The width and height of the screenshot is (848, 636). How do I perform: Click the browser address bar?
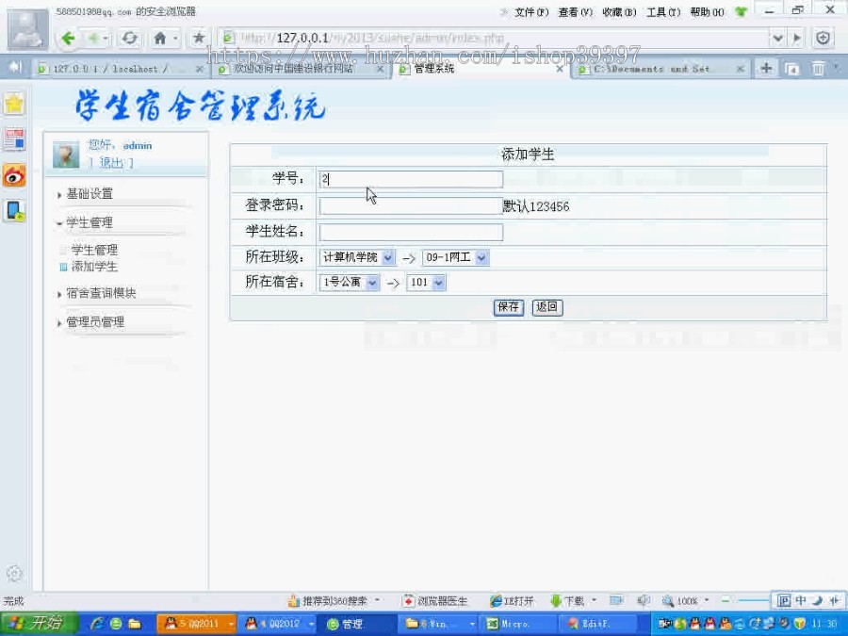click(495, 39)
